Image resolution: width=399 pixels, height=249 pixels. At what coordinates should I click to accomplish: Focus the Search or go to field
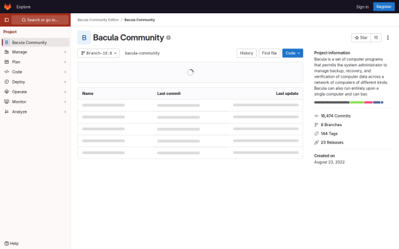(40, 20)
